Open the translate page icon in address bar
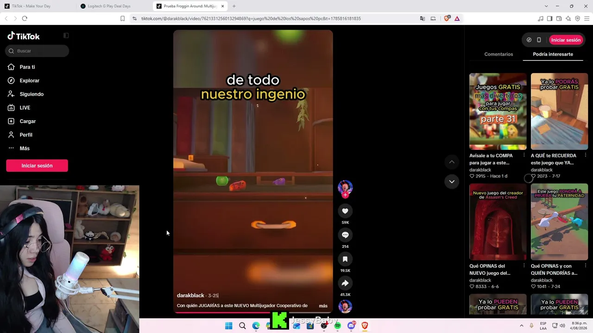The image size is (593, 333). coord(422,18)
